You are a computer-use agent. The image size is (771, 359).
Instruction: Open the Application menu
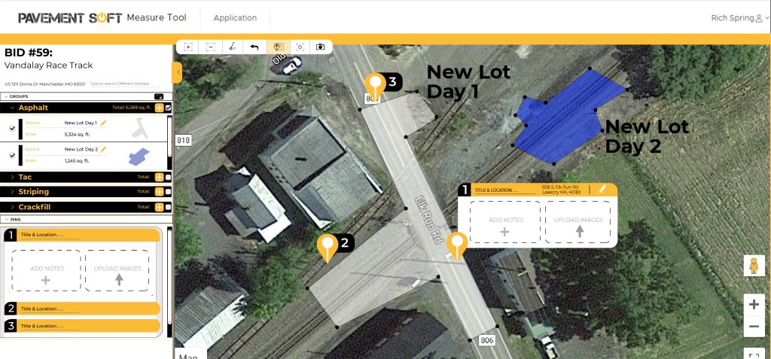pyautogui.click(x=235, y=17)
